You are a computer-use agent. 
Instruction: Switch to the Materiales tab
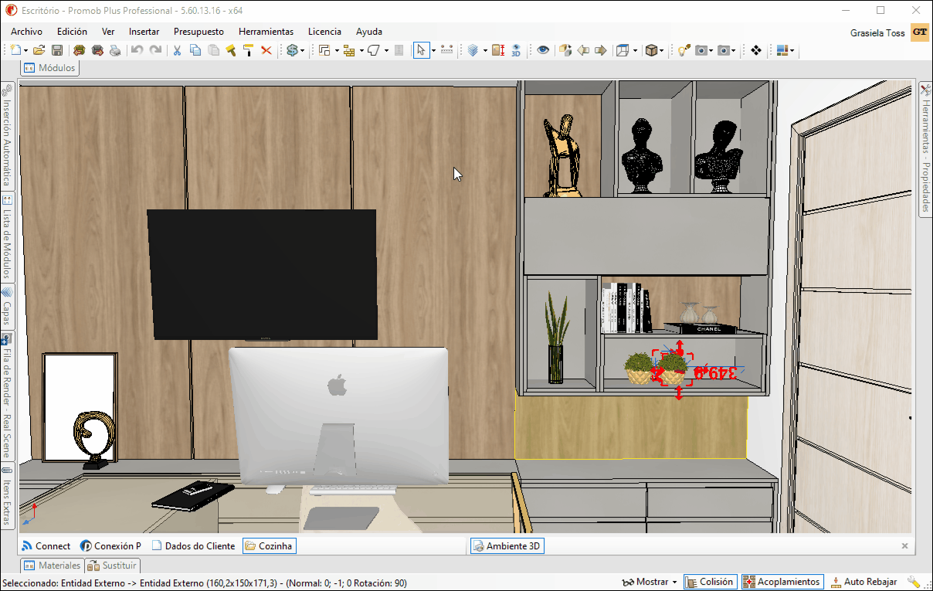pos(52,566)
